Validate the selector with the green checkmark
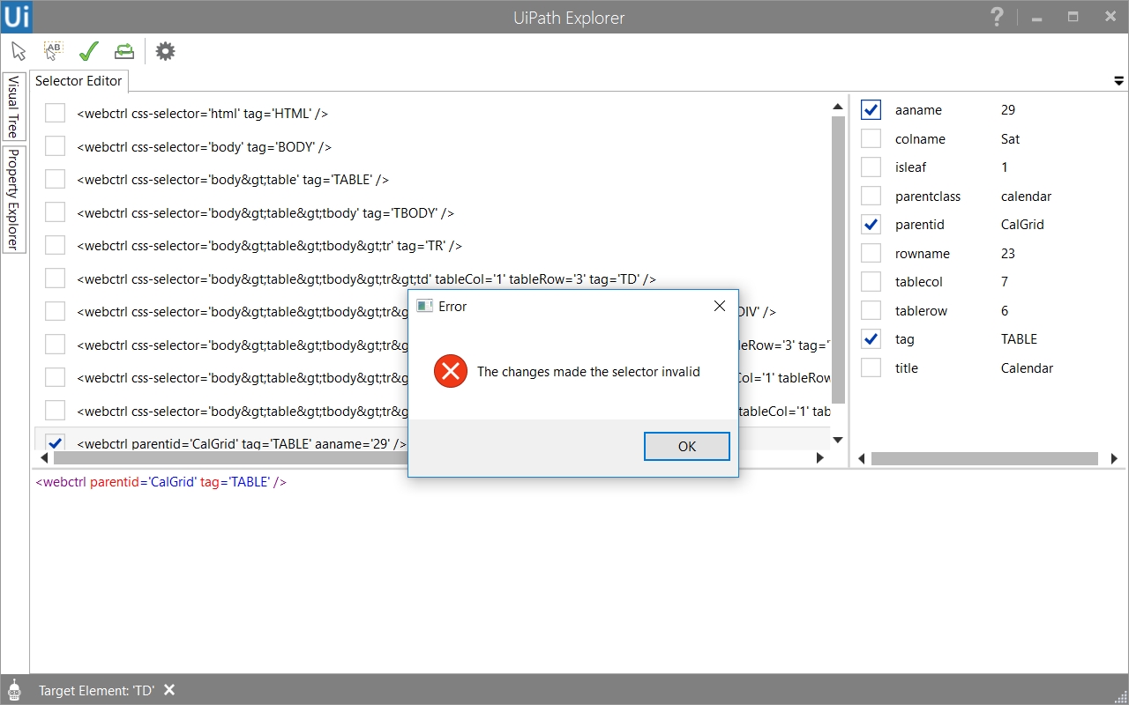The image size is (1129, 705). pos(88,51)
